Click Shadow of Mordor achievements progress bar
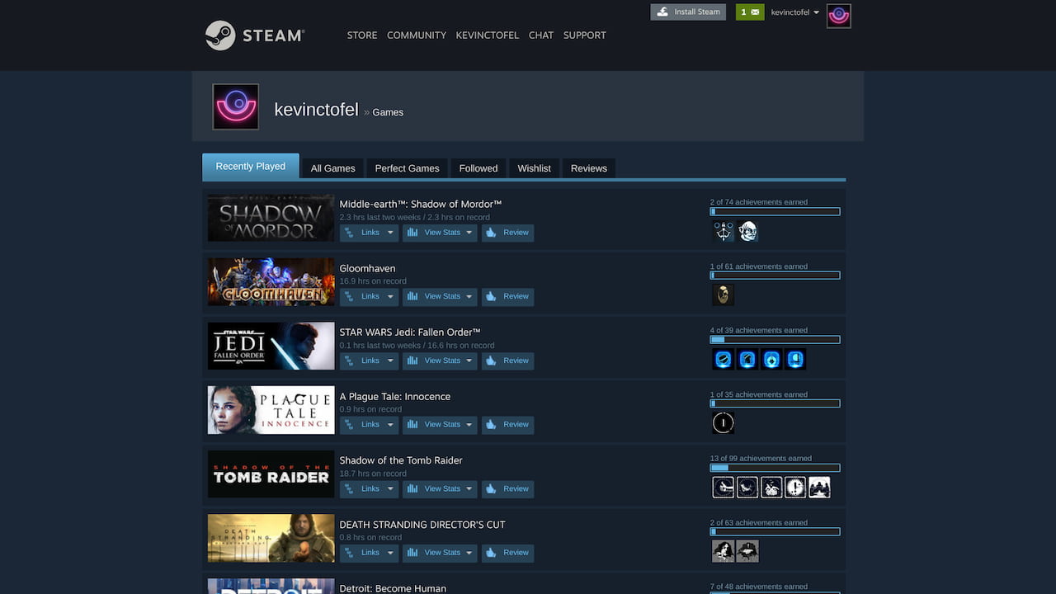 click(x=775, y=212)
